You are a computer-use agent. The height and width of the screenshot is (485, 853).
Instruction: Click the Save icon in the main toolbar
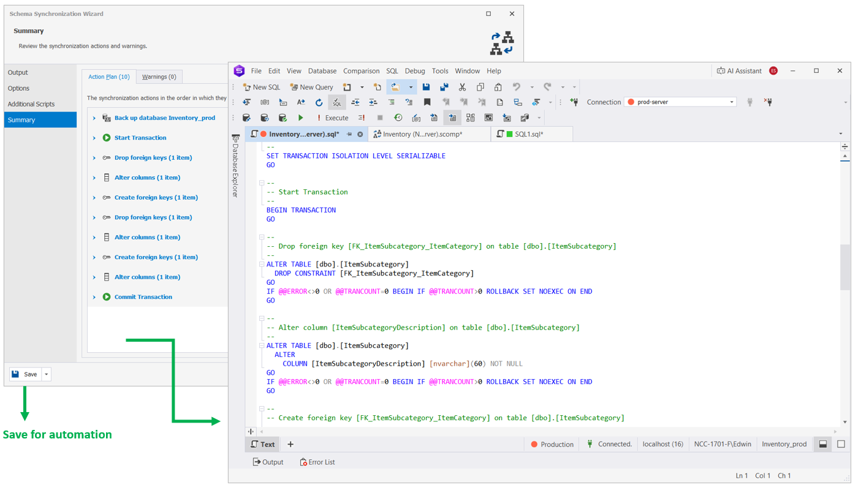[x=426, y=87]
